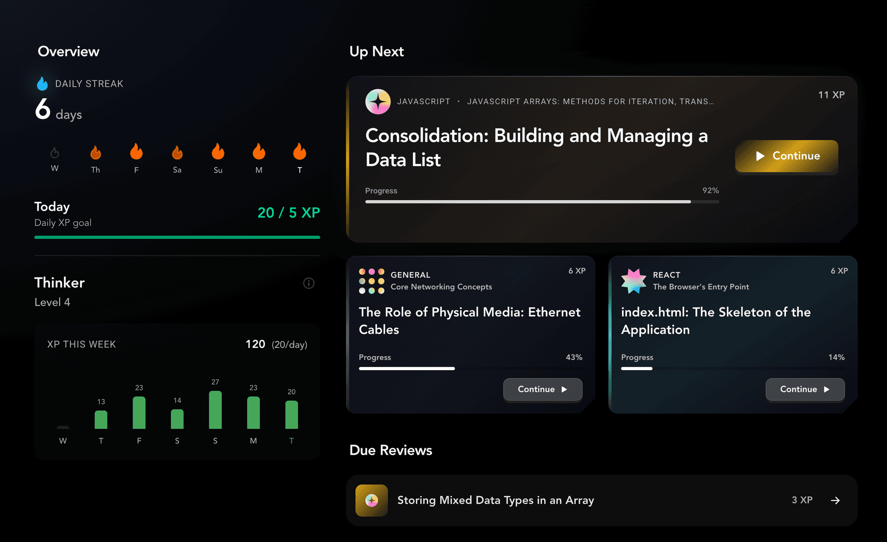Click the Storing Mixed Data Types lesson icon
The width and height of the screenshot is (887, 542).
371,500
